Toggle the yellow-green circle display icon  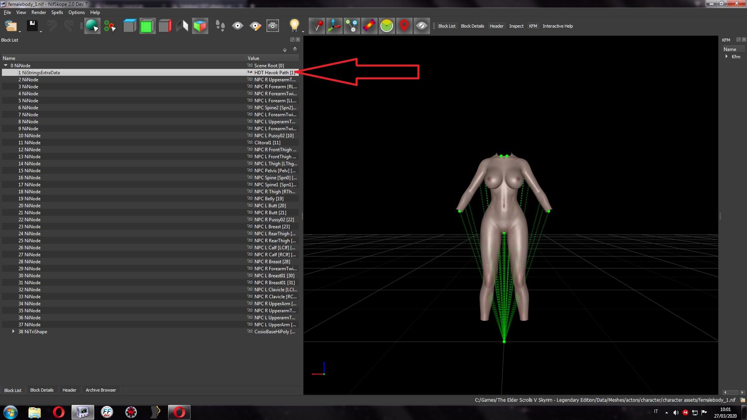[x=387, y=26]
